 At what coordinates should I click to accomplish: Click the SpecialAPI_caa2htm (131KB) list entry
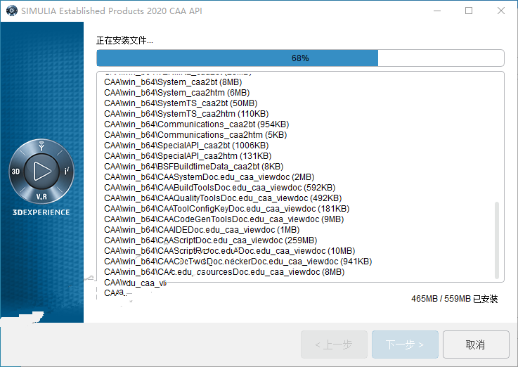pos(188,156)
